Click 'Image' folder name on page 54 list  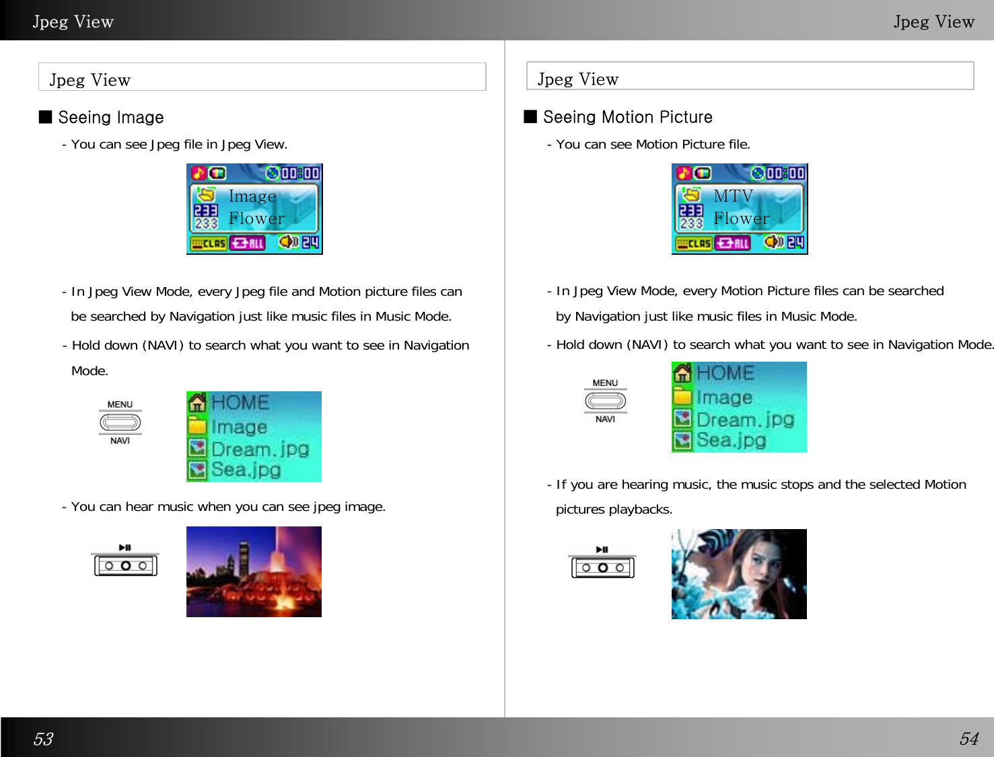(724, 397)
